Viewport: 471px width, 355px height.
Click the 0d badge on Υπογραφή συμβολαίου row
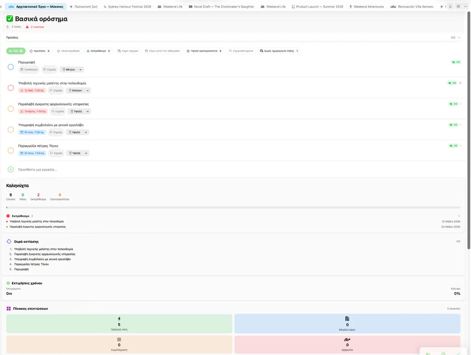tap(453, 125)
